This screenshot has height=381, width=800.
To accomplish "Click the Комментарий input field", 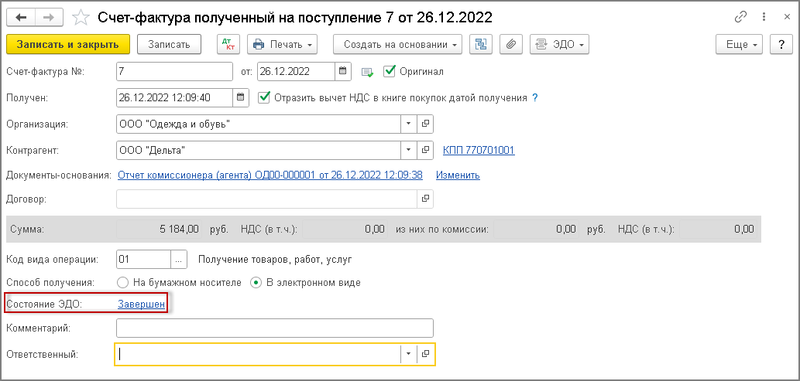I will [274, 328].
